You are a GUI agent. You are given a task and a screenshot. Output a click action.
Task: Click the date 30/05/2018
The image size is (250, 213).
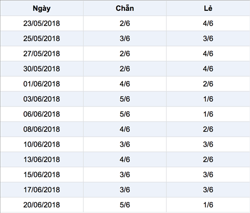pos(42,69)
